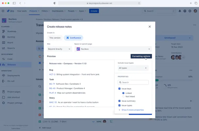199x131 pixels.
Task: Click the contributors avatars group
Action: coord(177,57)
